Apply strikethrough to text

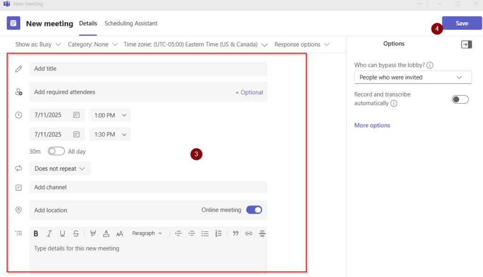click(76, 234)
